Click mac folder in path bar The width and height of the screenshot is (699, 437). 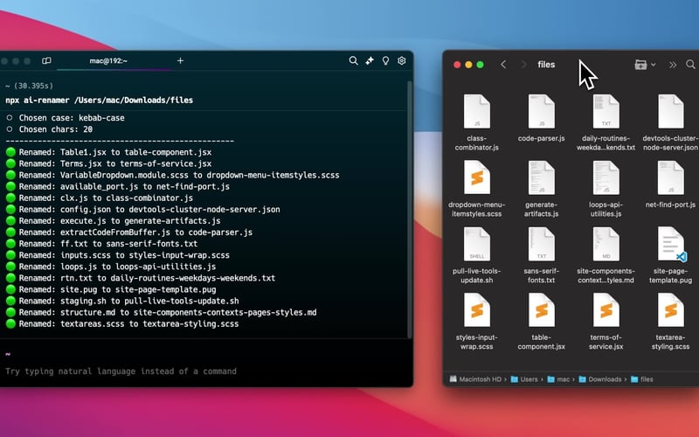click(558, 379)
